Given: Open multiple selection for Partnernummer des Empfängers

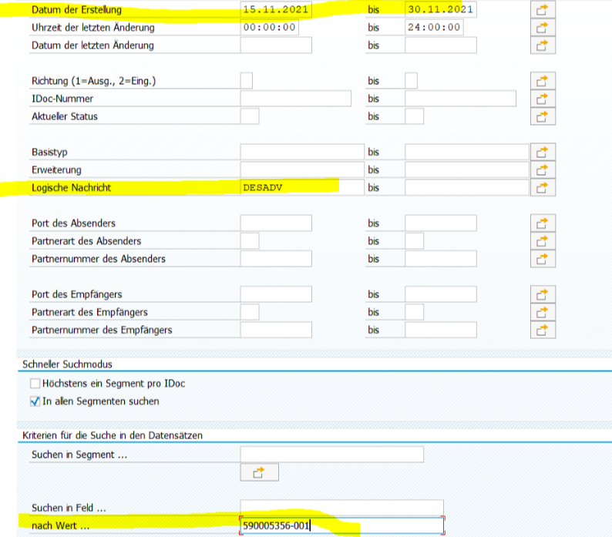Looking at the screenshot, I should point(543,330).
